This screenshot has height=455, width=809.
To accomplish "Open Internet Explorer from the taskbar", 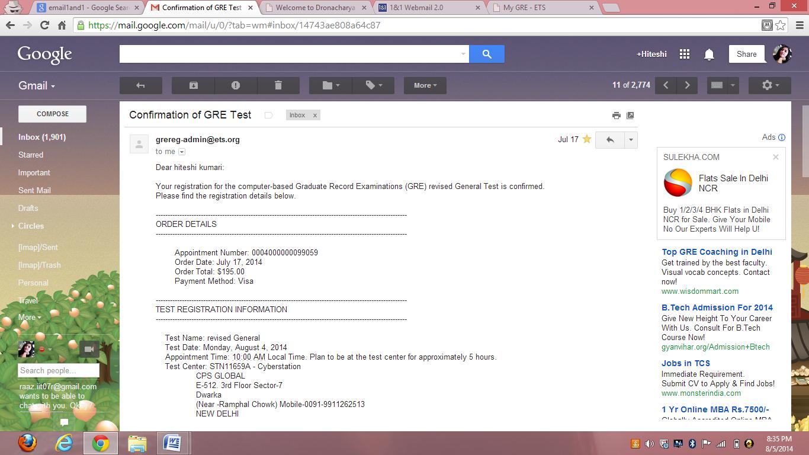I will point(63,443).
